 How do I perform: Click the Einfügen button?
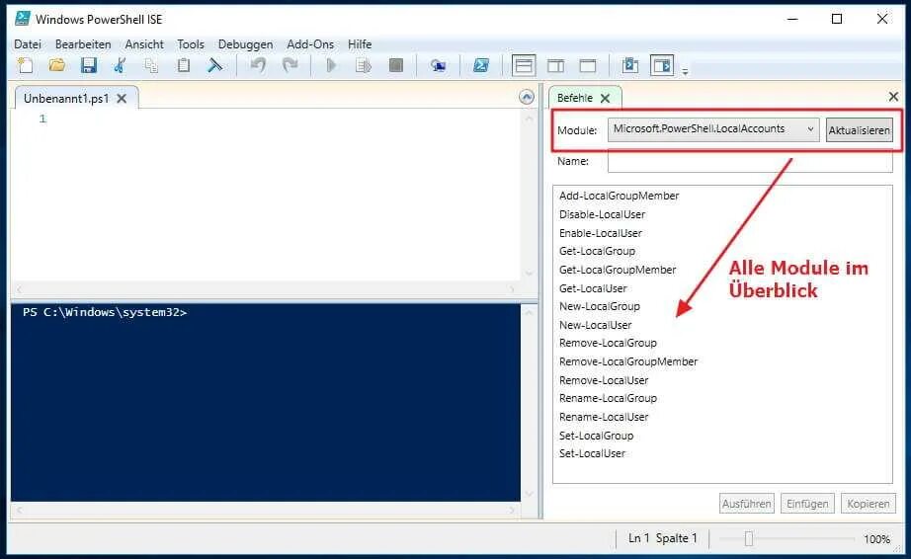pyautogui.click(x=807, y=504)
